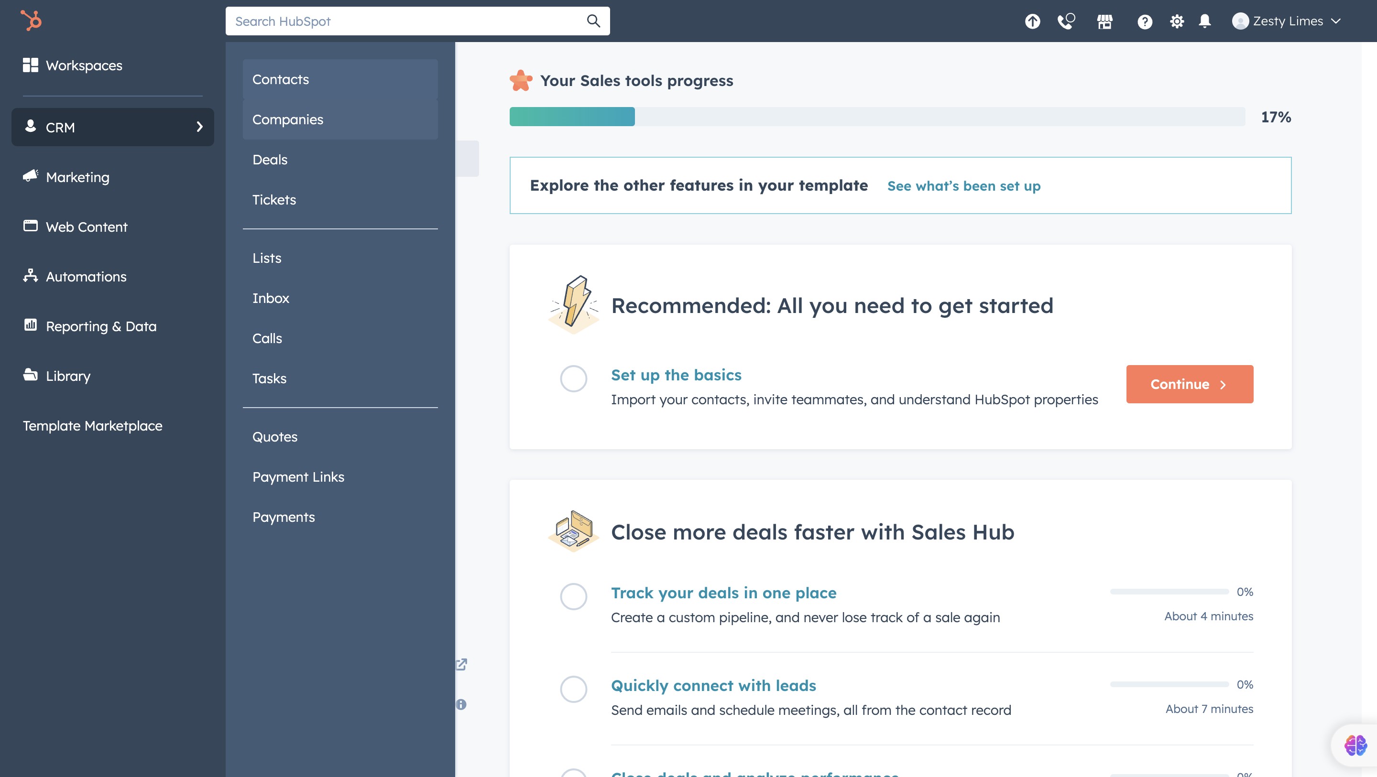This screenshot has width=1377, height=777.
Task: Open the calling phone icon
Action: 1066,22
